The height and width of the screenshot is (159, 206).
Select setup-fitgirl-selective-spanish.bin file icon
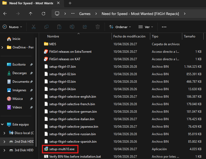click(x=46, y=142)
